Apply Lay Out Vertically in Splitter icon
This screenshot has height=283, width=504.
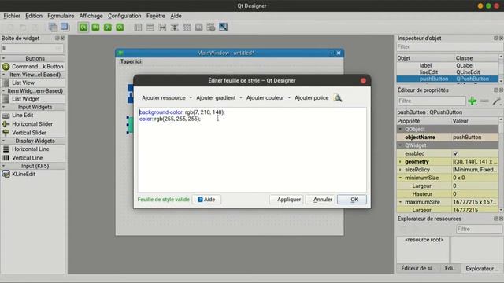pyautogui.click(x=175, y=28)
